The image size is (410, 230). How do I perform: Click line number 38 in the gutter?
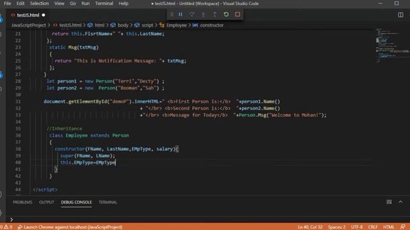click(x=18, y=149)
